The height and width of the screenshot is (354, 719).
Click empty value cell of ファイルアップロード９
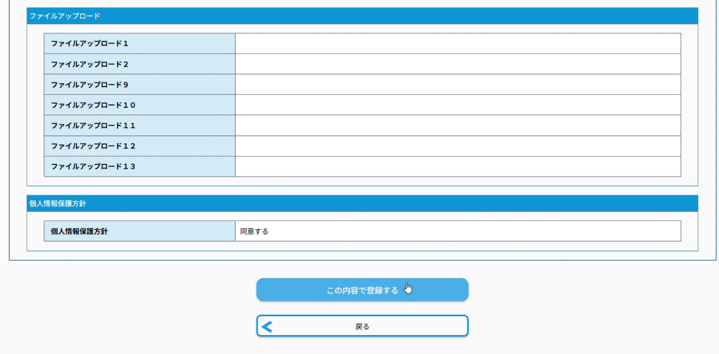(x=458, y=85)
